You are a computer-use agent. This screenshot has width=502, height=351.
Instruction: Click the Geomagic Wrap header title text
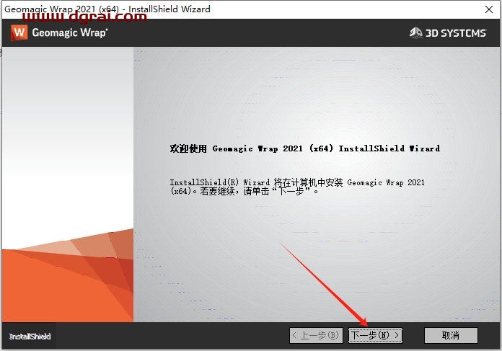pos(70,33)
